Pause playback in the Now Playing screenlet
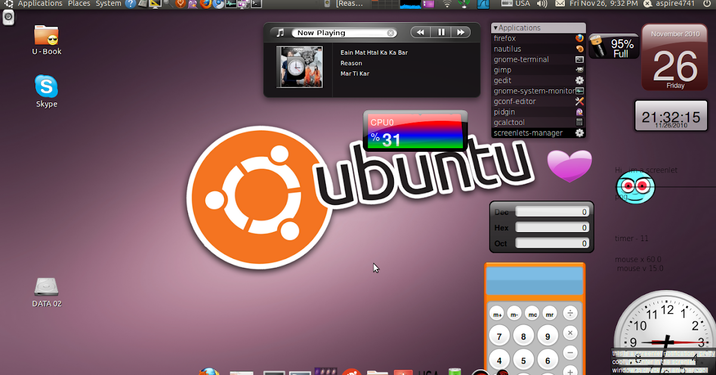This screenshot has height=375, width=716. coord(442,32)
